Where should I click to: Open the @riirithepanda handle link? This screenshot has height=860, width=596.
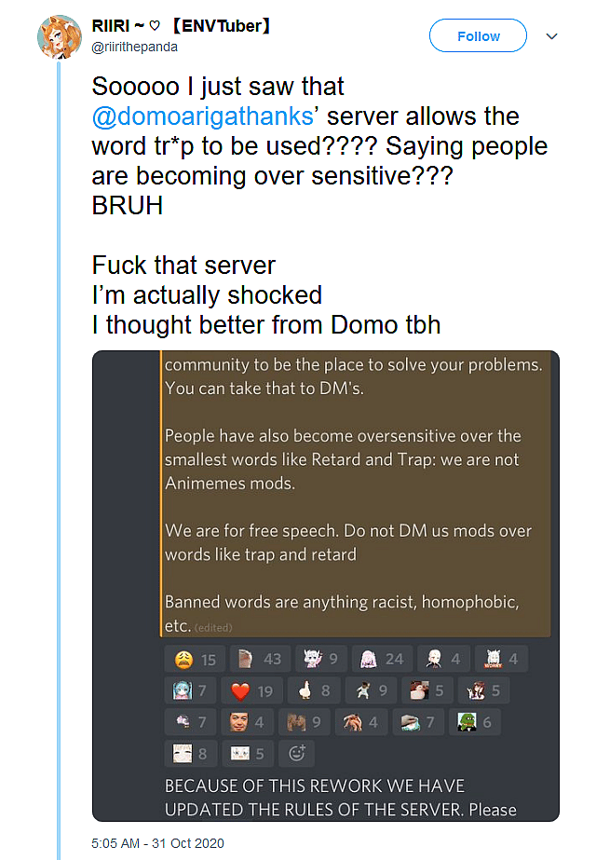click(x=134, y=48)
